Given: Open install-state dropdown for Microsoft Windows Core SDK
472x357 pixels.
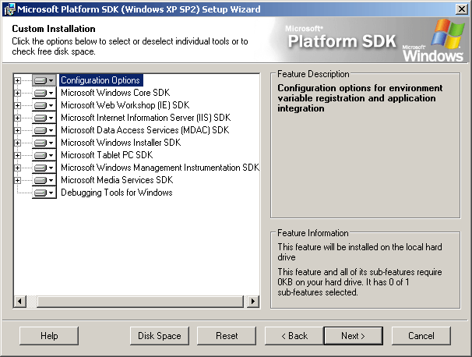Looking at the screenshot, I should [44, 93].
